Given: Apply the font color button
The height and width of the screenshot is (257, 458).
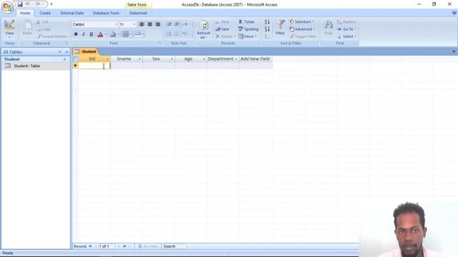Looking at the screenshot, I should 100,34.
